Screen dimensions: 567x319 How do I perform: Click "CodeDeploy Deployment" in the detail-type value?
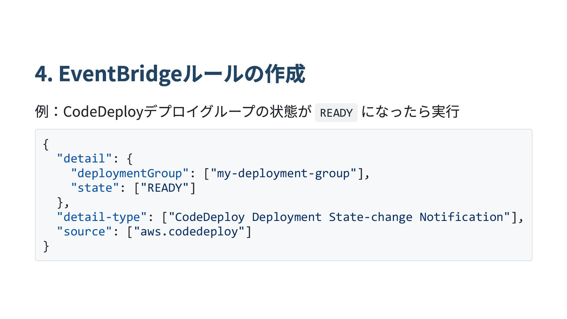[x=248, y=217]
